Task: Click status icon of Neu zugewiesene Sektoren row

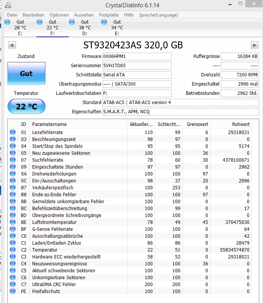Action: pos(13,153)
